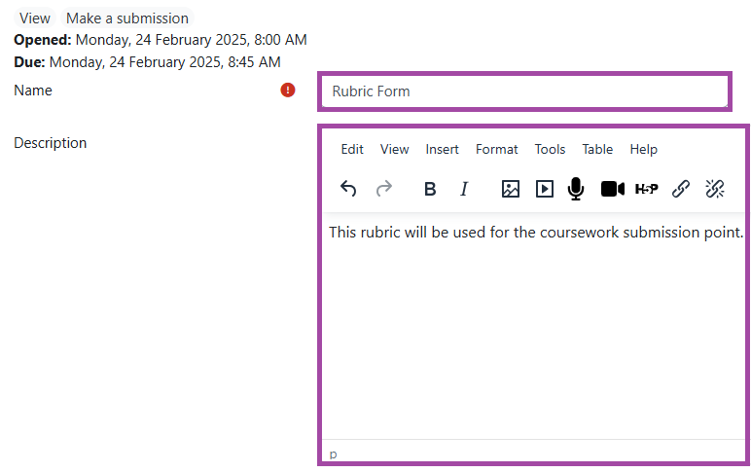
Task: Open the editor's View menu
Action: [395, 150]
